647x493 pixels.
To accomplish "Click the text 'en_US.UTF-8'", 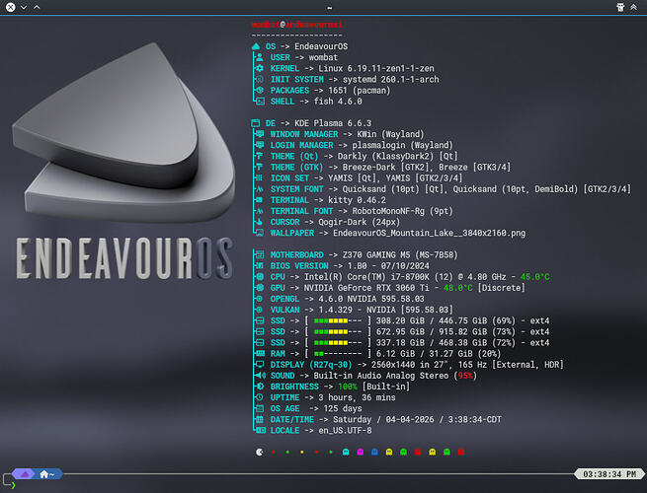I will [345, 431].
